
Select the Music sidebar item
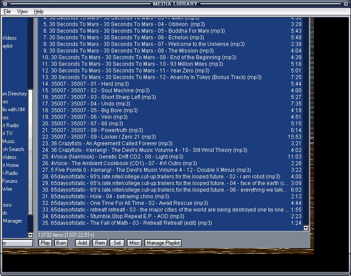click(9, 141)
